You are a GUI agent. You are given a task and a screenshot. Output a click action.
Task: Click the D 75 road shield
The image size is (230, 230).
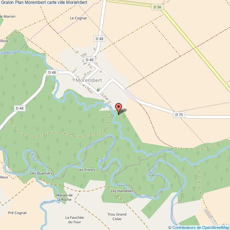[x=179, y=115]
